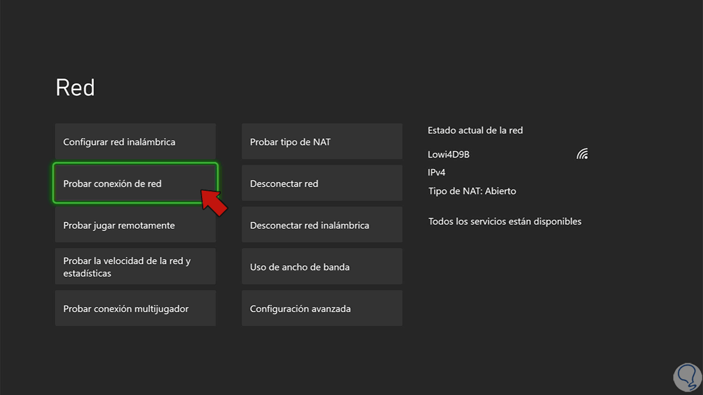Click the red arrow pointer graphic
This screenshot has height=395, width=703.
214,202
